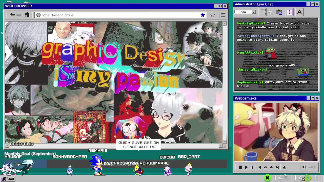Click the boseph.online address bar
Screen dimensions: 324x182
[121, 15]
